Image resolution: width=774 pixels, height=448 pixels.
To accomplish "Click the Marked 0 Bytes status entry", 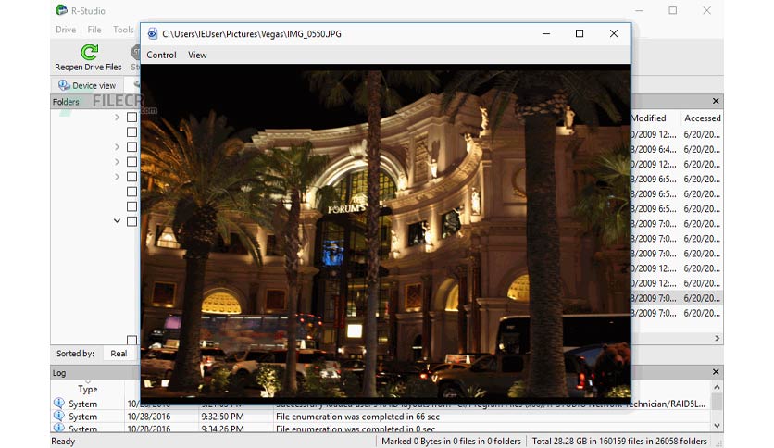I will click(451, 442).
